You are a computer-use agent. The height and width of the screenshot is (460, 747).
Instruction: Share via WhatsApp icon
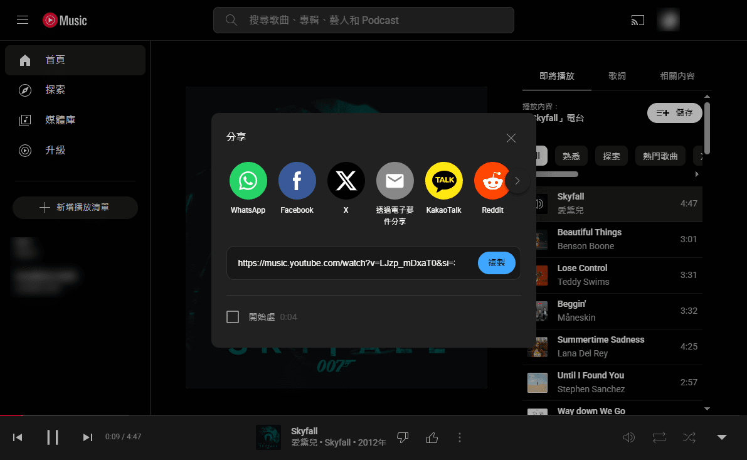248,181
